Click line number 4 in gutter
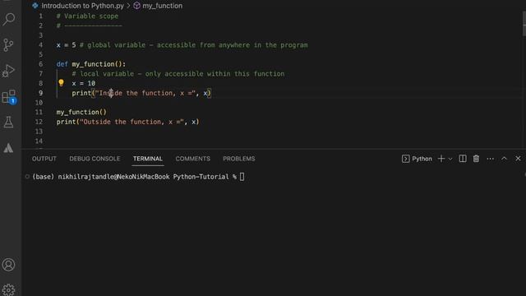The height and width of the screenshot is (296, 526). point(40,45)
